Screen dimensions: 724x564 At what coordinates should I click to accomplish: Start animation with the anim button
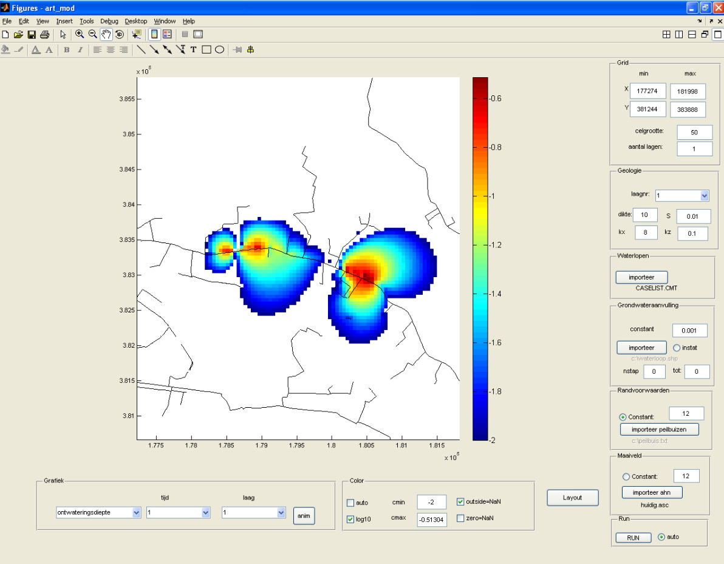304,516
